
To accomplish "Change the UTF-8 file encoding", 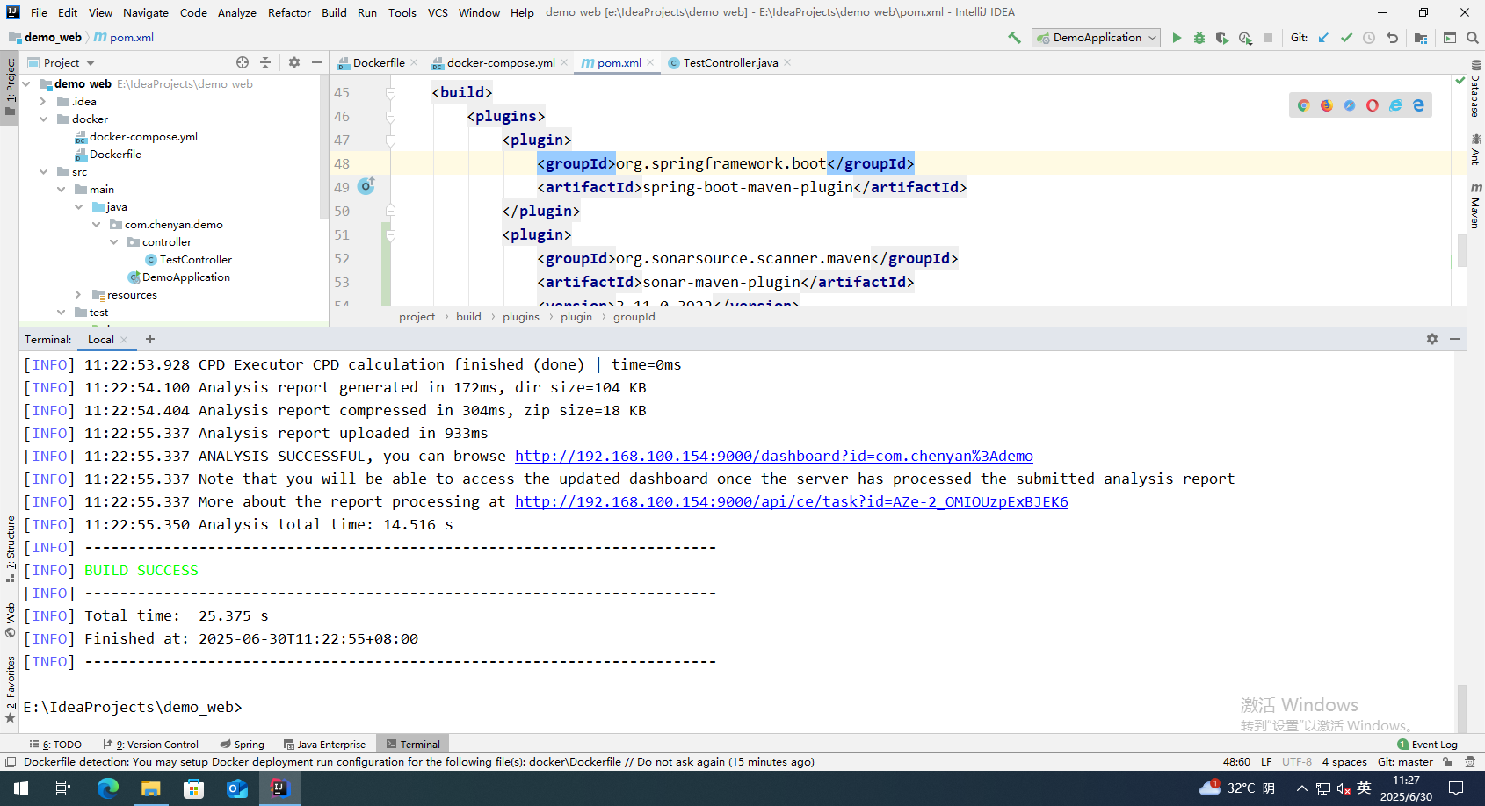I will pos(1296,762).
